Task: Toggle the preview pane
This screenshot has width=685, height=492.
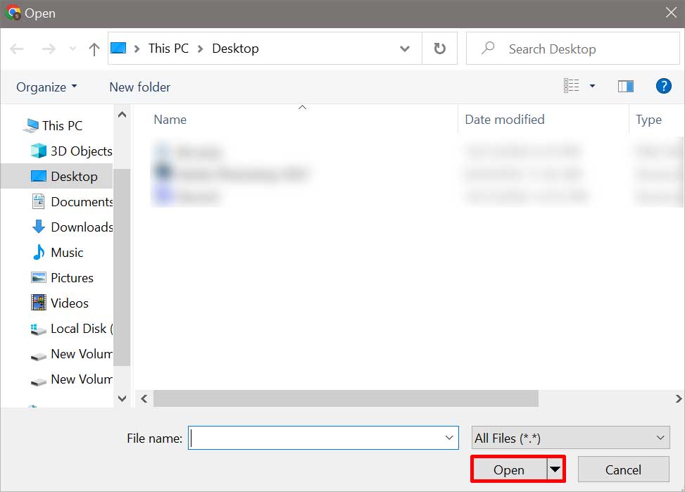Action: pos(626,86)
